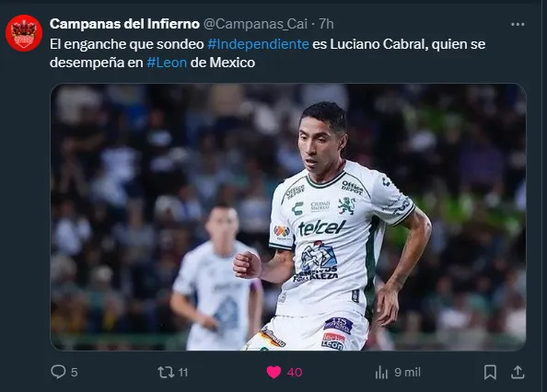The width and height of the screenshot is (547, 392).
Task: Open the reply comment bubble icon
Action: [x=58, y=372]
